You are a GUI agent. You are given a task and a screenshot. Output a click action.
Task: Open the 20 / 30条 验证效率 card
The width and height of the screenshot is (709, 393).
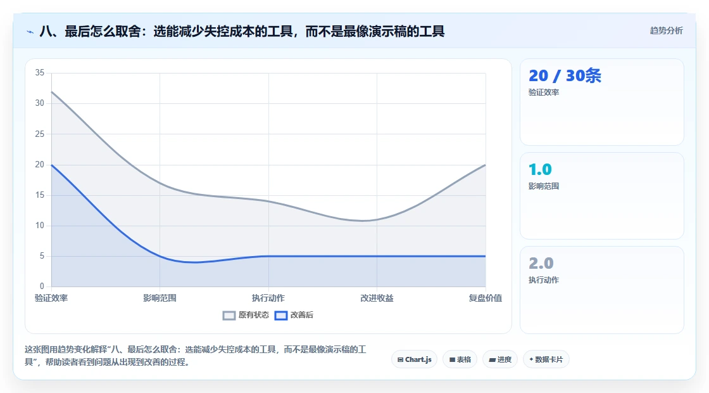pos(602,102)
